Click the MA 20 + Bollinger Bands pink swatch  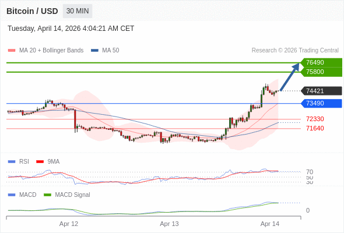pos(12,51)
